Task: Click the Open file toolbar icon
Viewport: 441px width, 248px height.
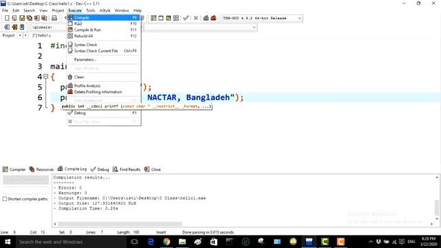Action: [14, 18]
